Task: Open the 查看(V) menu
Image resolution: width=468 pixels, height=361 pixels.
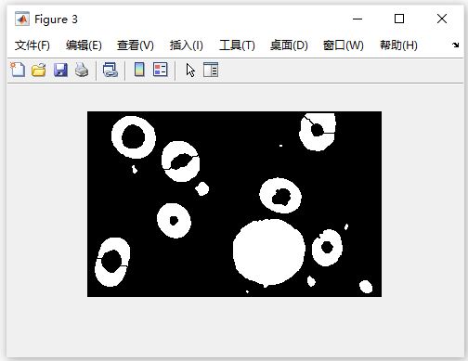Action: pos(136,45)
